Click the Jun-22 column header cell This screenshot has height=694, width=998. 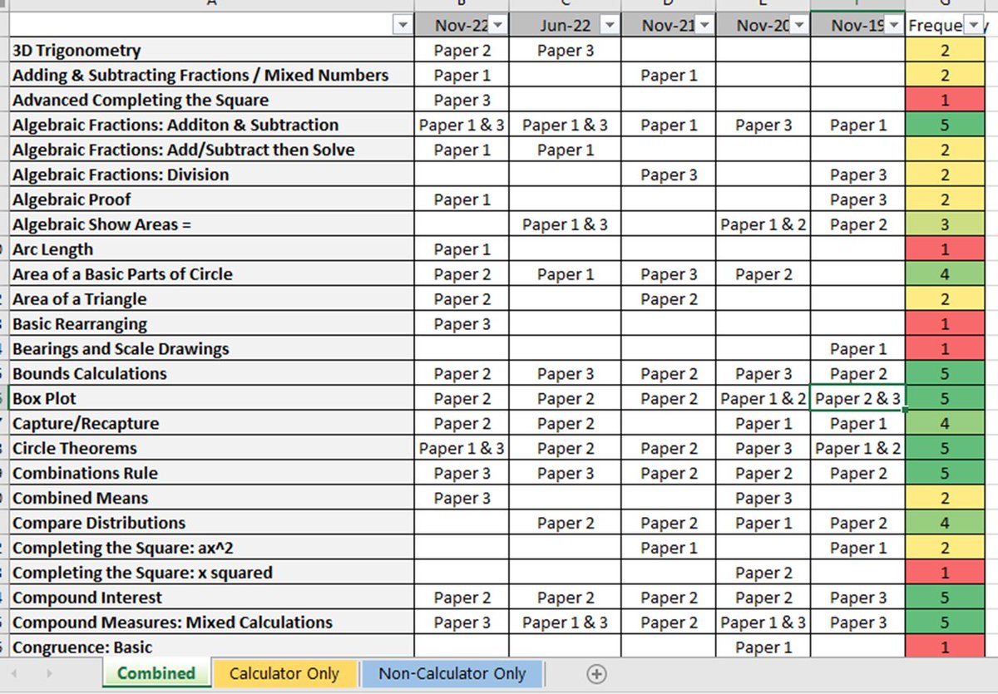(565, 26)
